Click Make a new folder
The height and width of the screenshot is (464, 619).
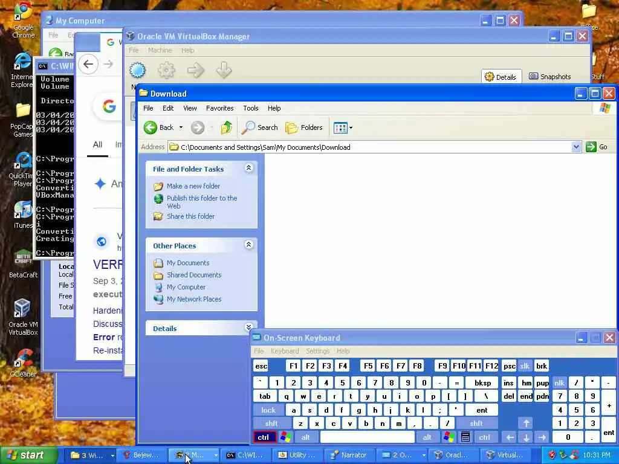click(193, 186)
